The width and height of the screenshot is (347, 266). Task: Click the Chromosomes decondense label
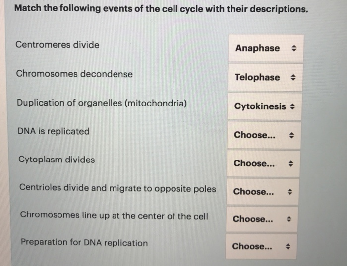(x=74, y=74)
